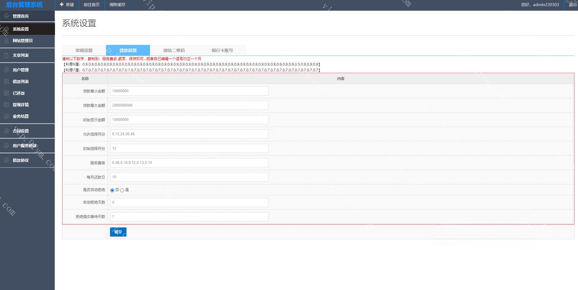Click the 退出 logout link
Screen dimensions: 578x290
coord(573,5)
